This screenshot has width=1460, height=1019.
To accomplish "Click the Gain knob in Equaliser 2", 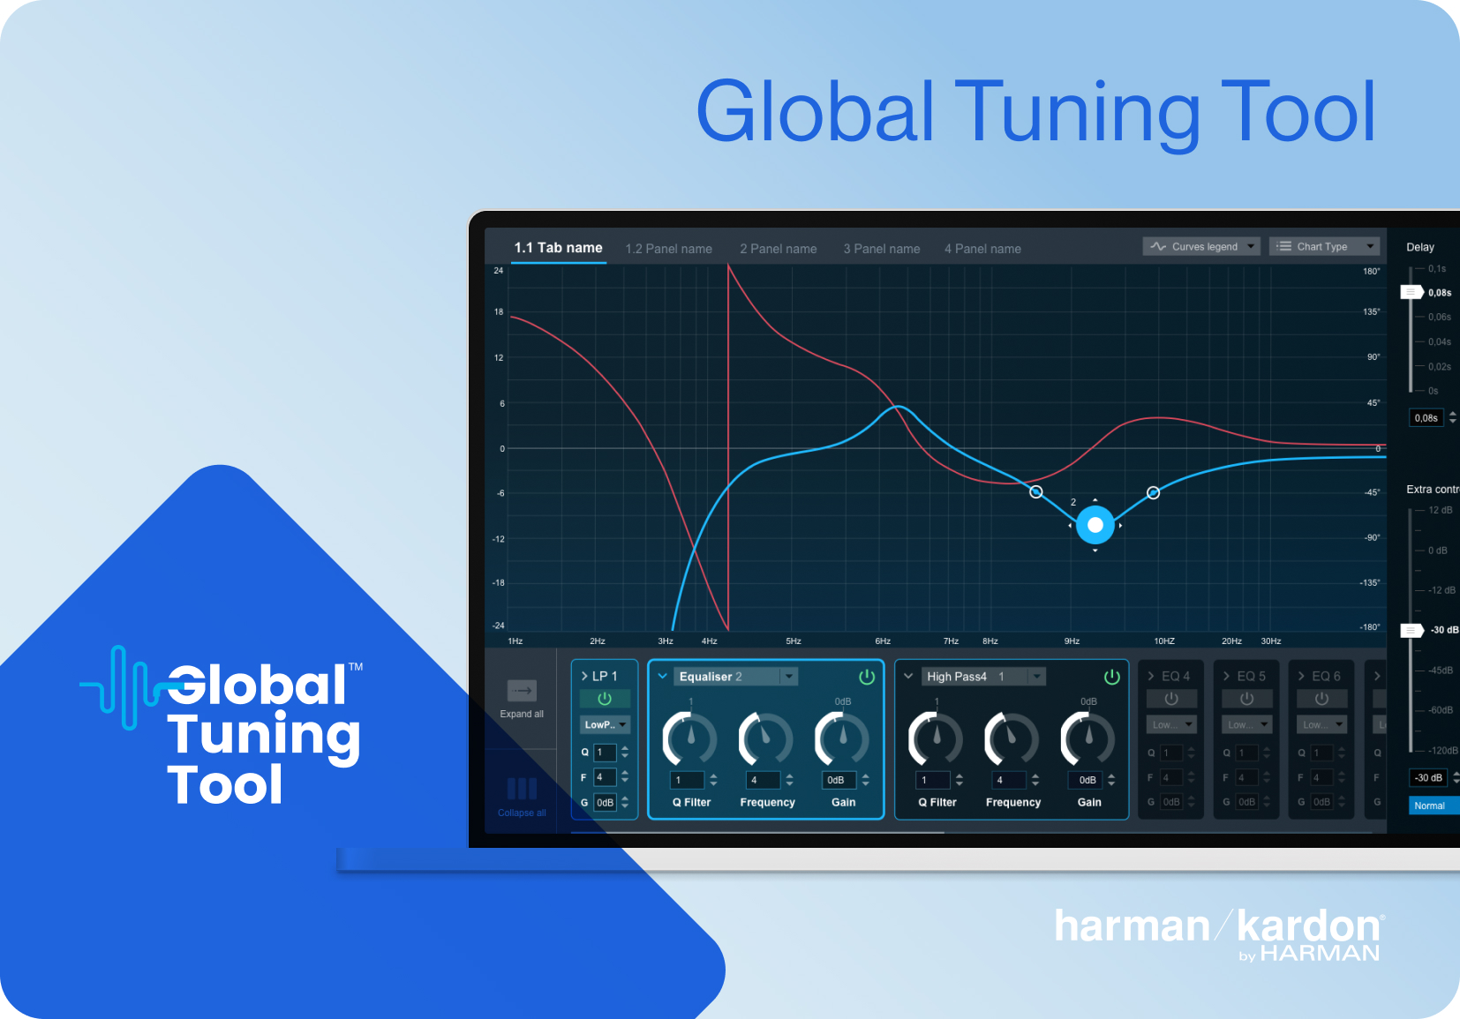I will click(x=842, y=738).
